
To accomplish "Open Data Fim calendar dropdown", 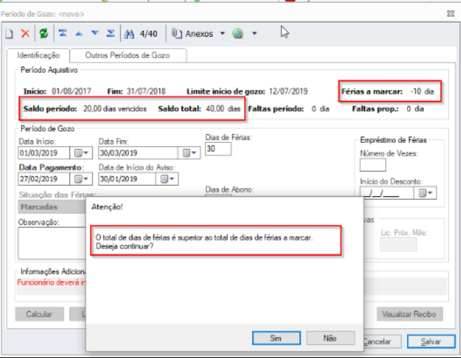I will (189, 153).
